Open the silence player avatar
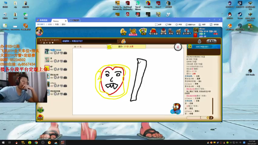The height and width of the screenshot is (145, 258). pyautogui.click(x=48, y=84)
